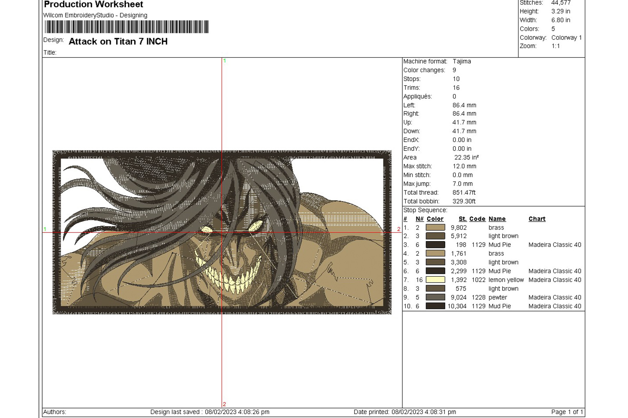Screen dimensions: 628x418
Task: Click the Left value 86.4 mm
Action: (464, 105)
